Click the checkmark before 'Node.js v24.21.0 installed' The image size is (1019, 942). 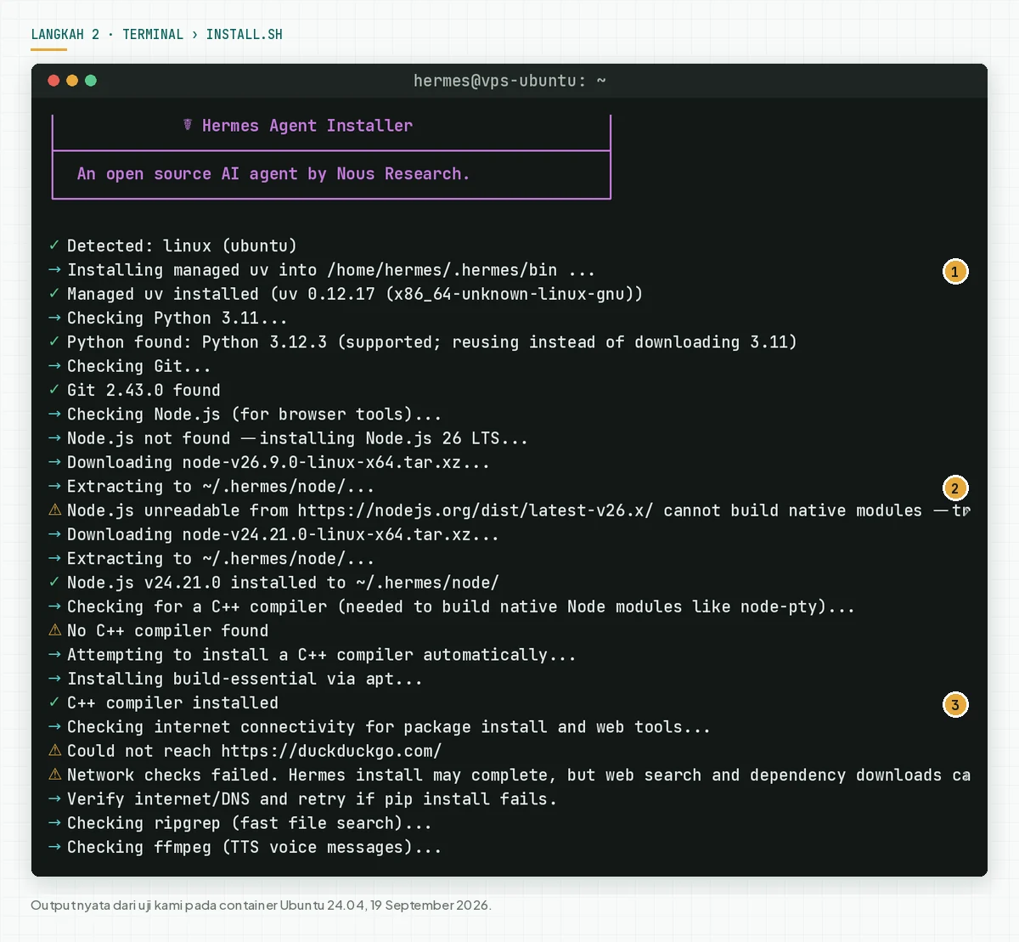pos(54,583)
